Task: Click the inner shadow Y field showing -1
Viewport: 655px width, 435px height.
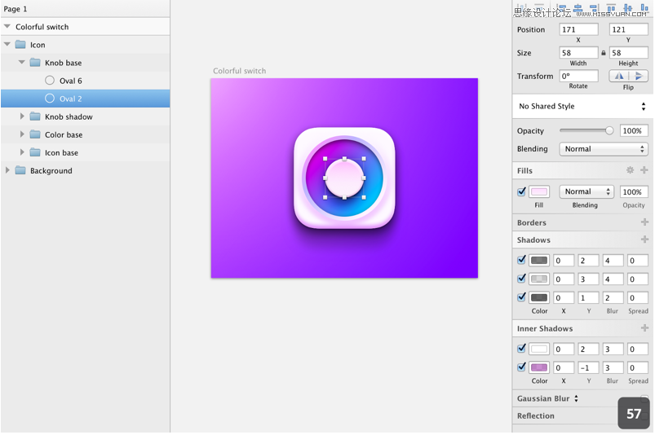Action: tap(588, 367)
